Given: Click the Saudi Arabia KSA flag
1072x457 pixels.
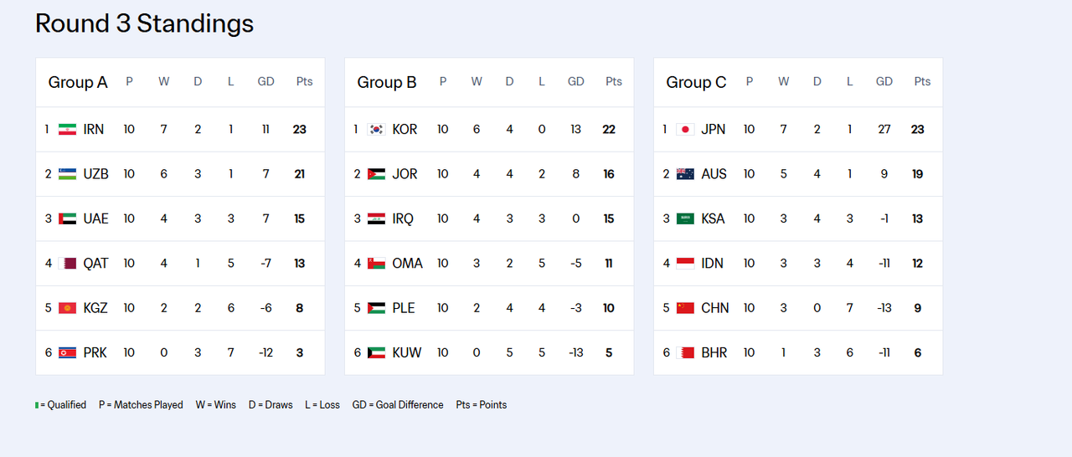Looking at the screenshot, I should [x=685, y=218].
